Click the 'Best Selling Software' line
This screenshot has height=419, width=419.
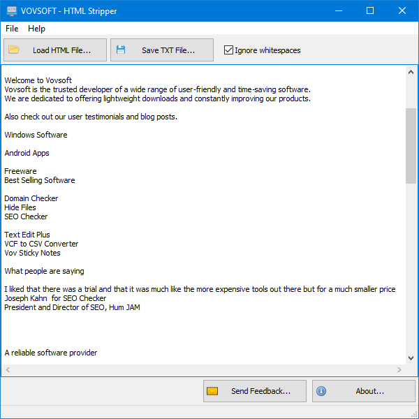click(40, 180)
